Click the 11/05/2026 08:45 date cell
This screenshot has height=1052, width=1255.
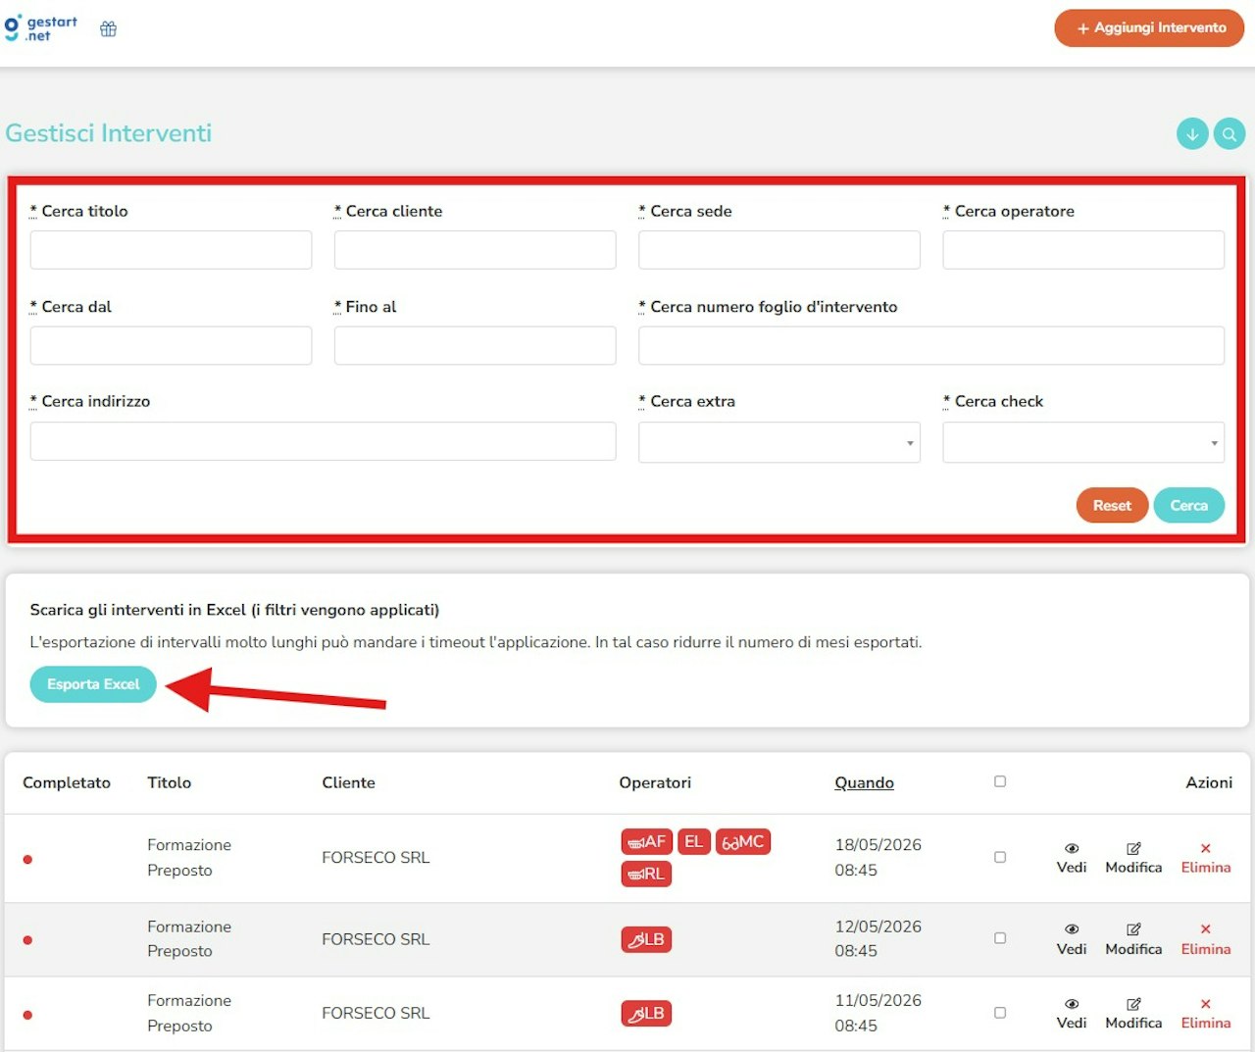click(x=878, y=1013)
